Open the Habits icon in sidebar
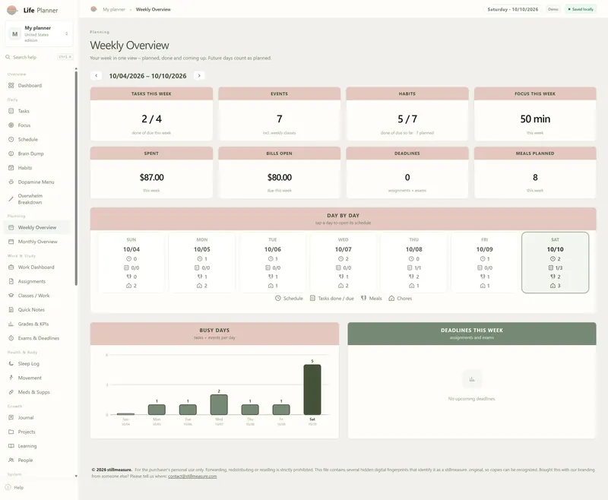The image size is (608, 500). pyautogui.click(x=11, y=168)
